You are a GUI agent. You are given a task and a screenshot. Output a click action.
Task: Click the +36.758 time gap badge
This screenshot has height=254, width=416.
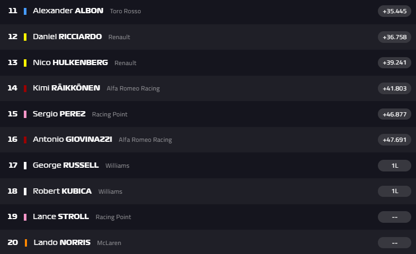point(394,37)
